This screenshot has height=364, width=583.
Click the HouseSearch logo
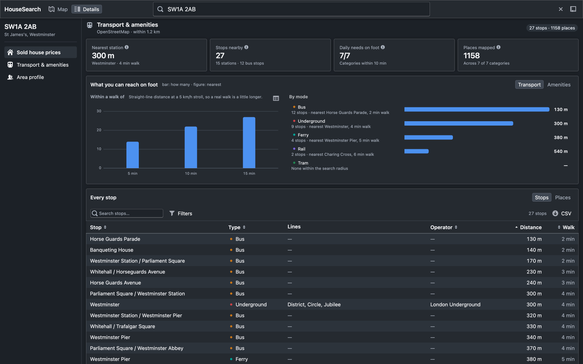[x=23, y=9]
